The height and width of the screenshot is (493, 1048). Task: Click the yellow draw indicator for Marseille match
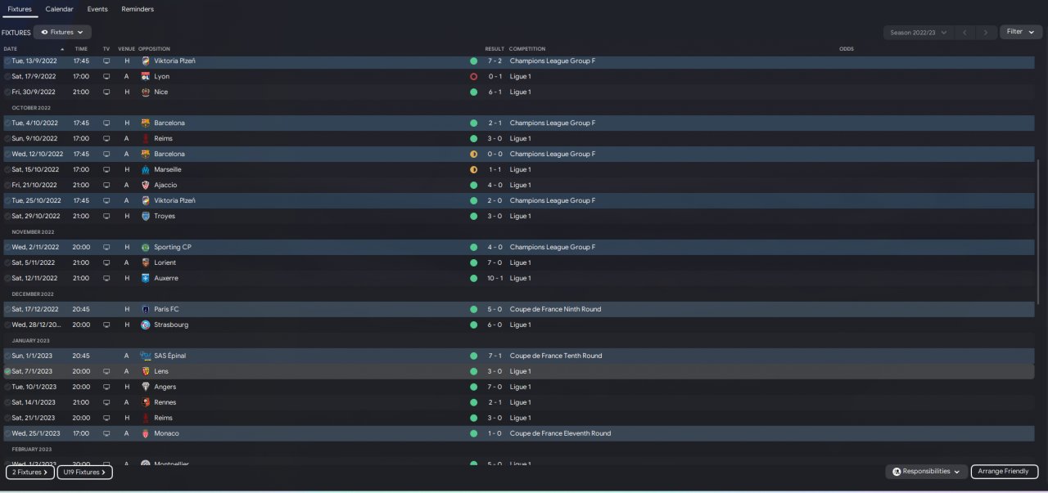click(x=473, y=169)
